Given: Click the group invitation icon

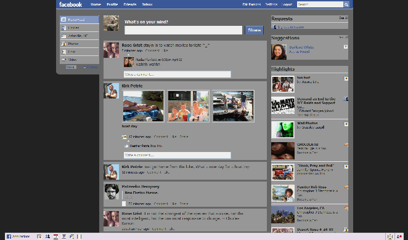Looking at the screenshot, I should pyautogui.click(x=274, y=26).
